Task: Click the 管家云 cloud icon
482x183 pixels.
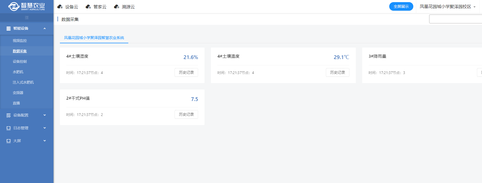Action: click(x=88, y=7)
